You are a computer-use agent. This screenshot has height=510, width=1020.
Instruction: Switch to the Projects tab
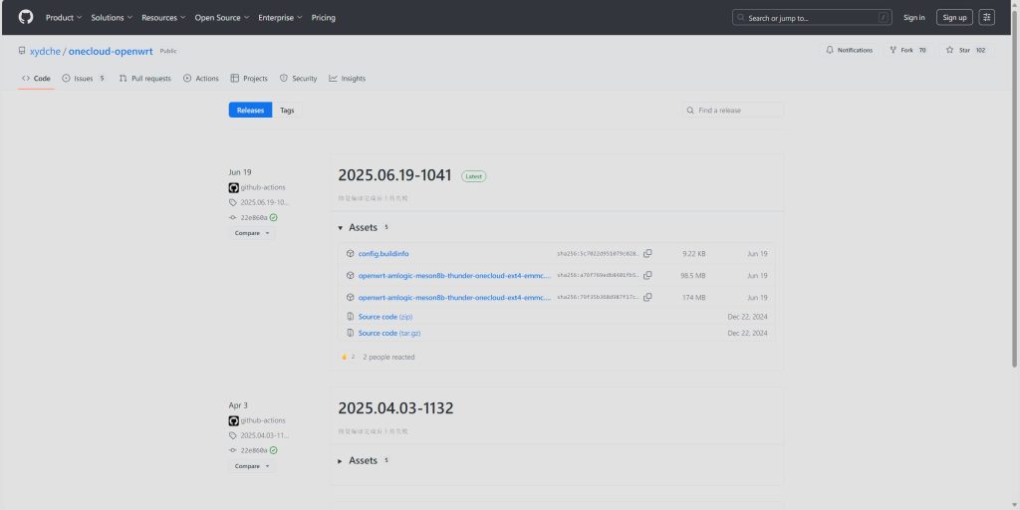click(249, 78)
